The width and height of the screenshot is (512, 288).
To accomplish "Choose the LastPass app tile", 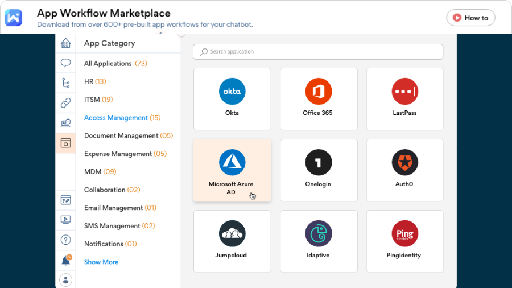I will [404, 98].
